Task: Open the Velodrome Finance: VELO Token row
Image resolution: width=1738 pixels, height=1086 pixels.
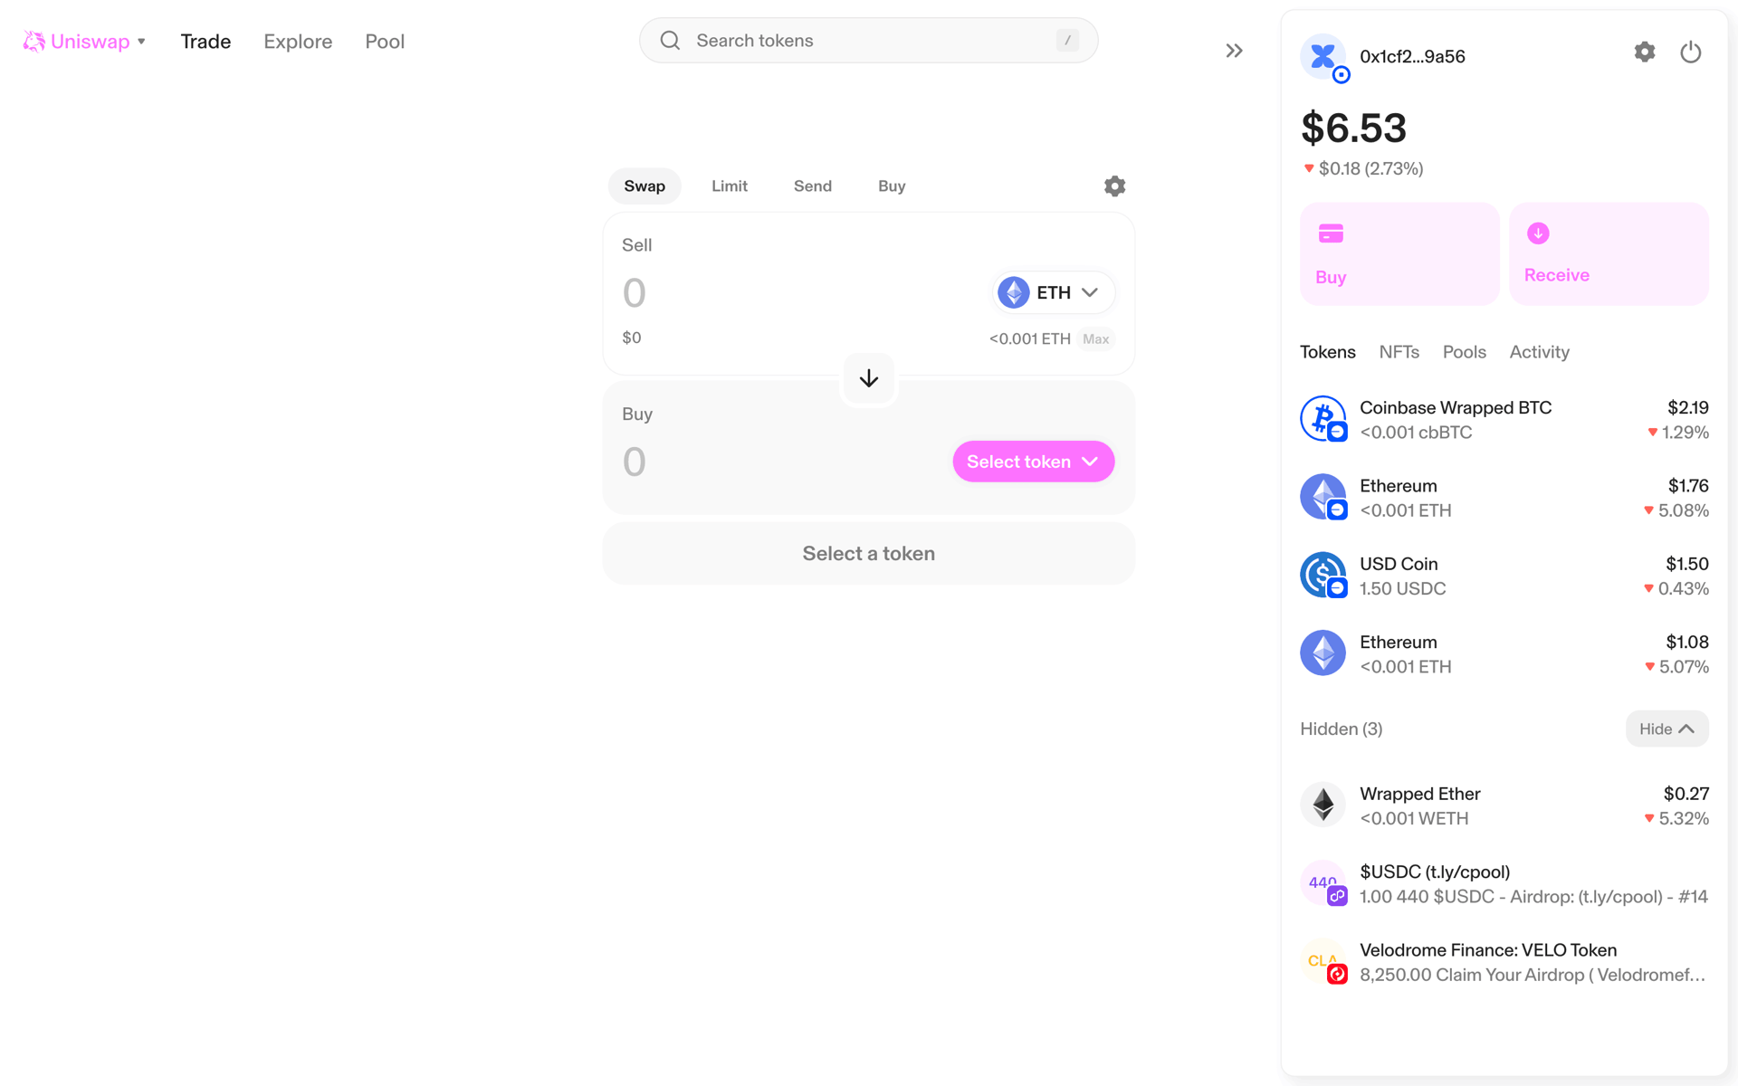Action: [1504, 962]
